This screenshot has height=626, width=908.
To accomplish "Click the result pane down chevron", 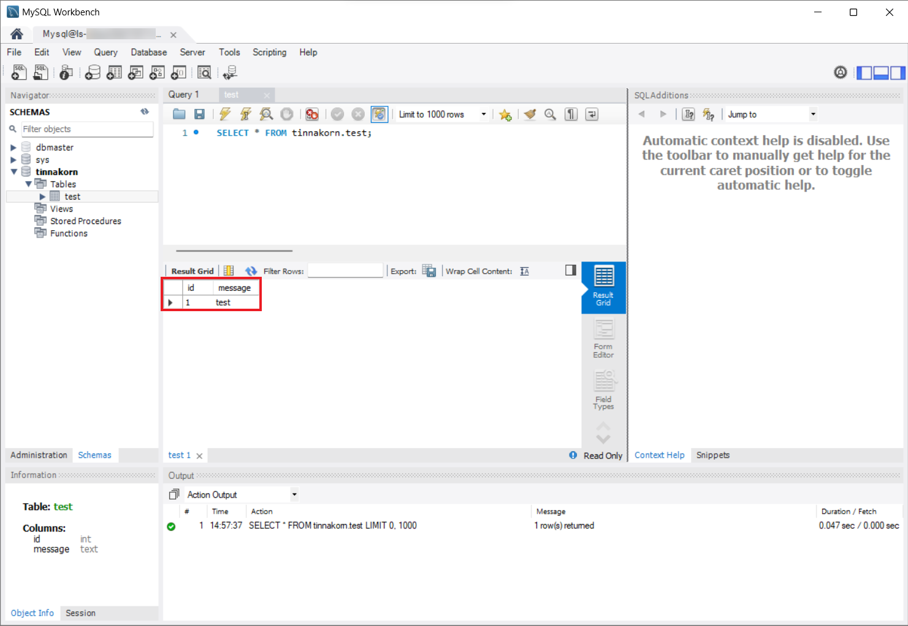I will pos(603,439).
